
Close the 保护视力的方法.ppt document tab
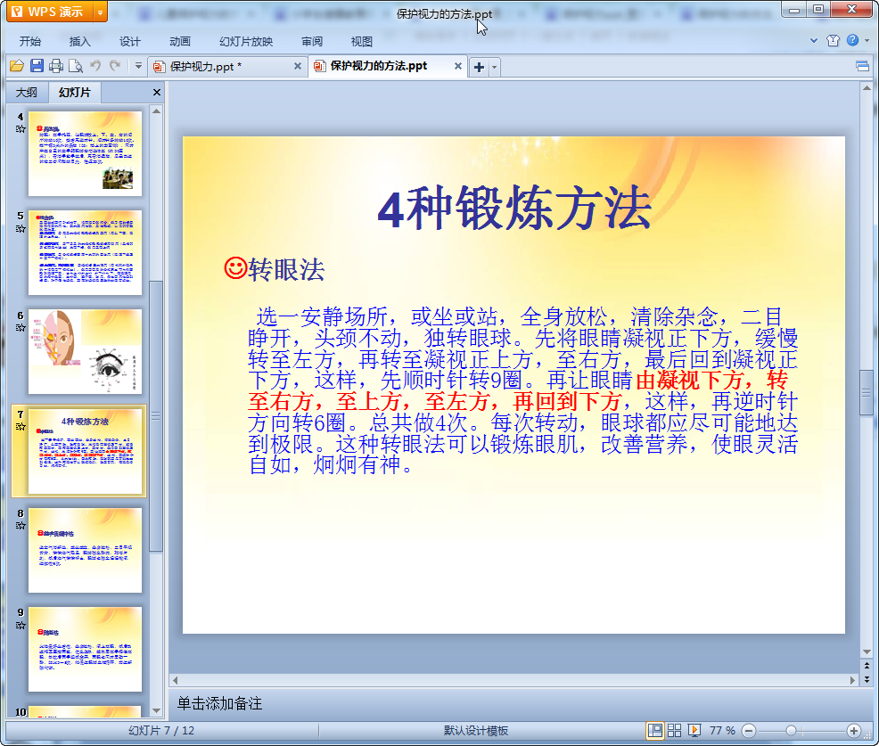[458, 66]
